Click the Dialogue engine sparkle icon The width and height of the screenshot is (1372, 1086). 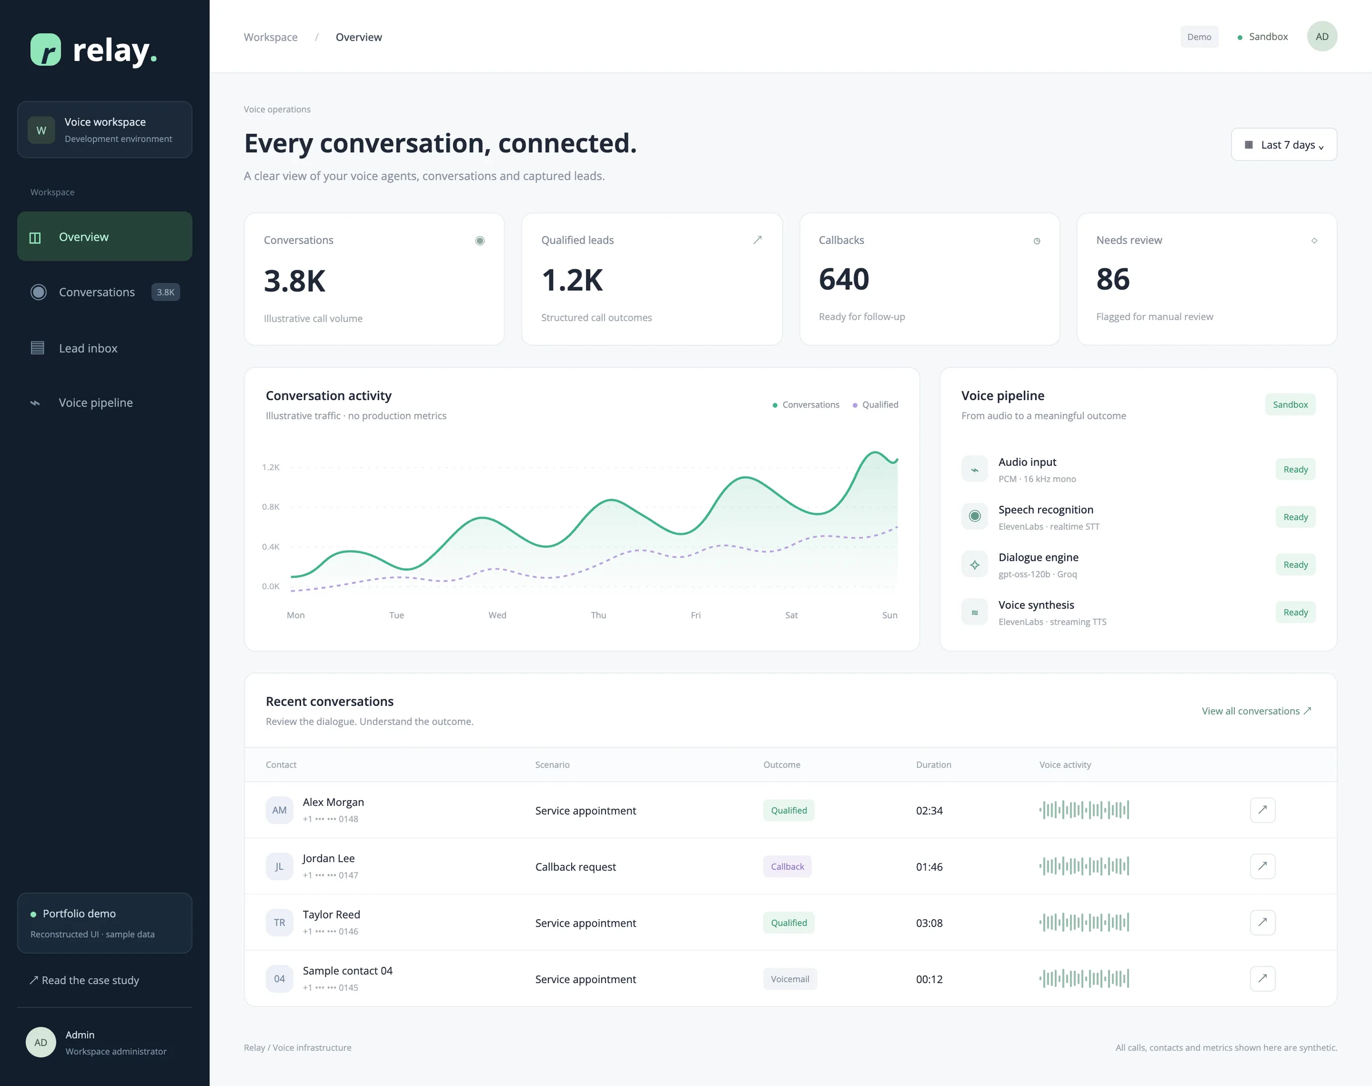(974, 564)
